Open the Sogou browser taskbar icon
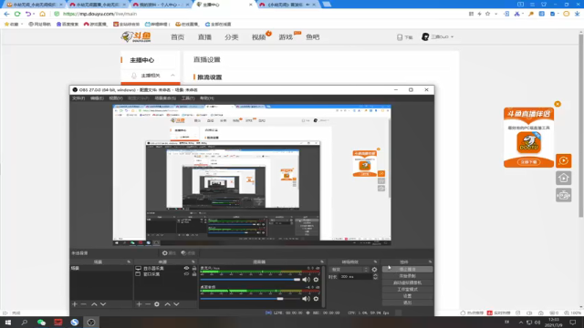Screen dimensions: 584x328 coord(75,323)
